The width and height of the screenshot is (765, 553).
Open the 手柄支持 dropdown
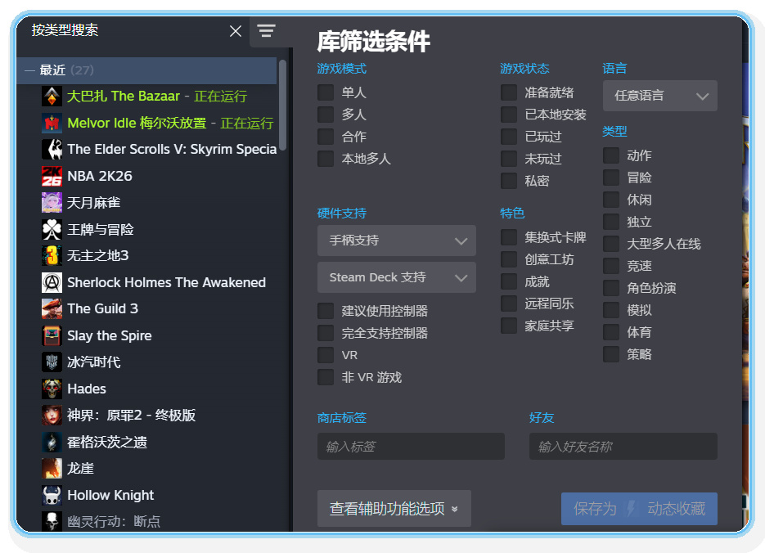[x=396, y=241]
